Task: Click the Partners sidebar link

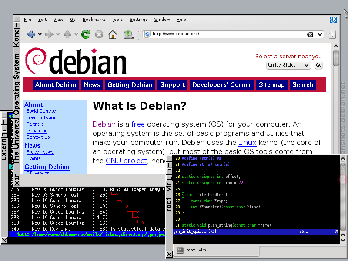Action: (35, 124)
